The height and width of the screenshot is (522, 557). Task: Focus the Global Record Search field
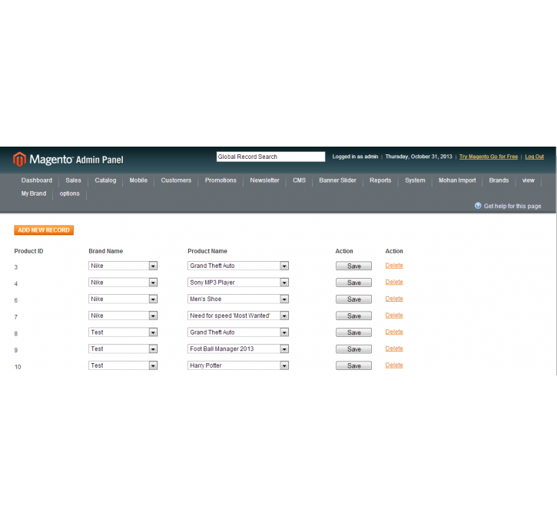[270, 157]
